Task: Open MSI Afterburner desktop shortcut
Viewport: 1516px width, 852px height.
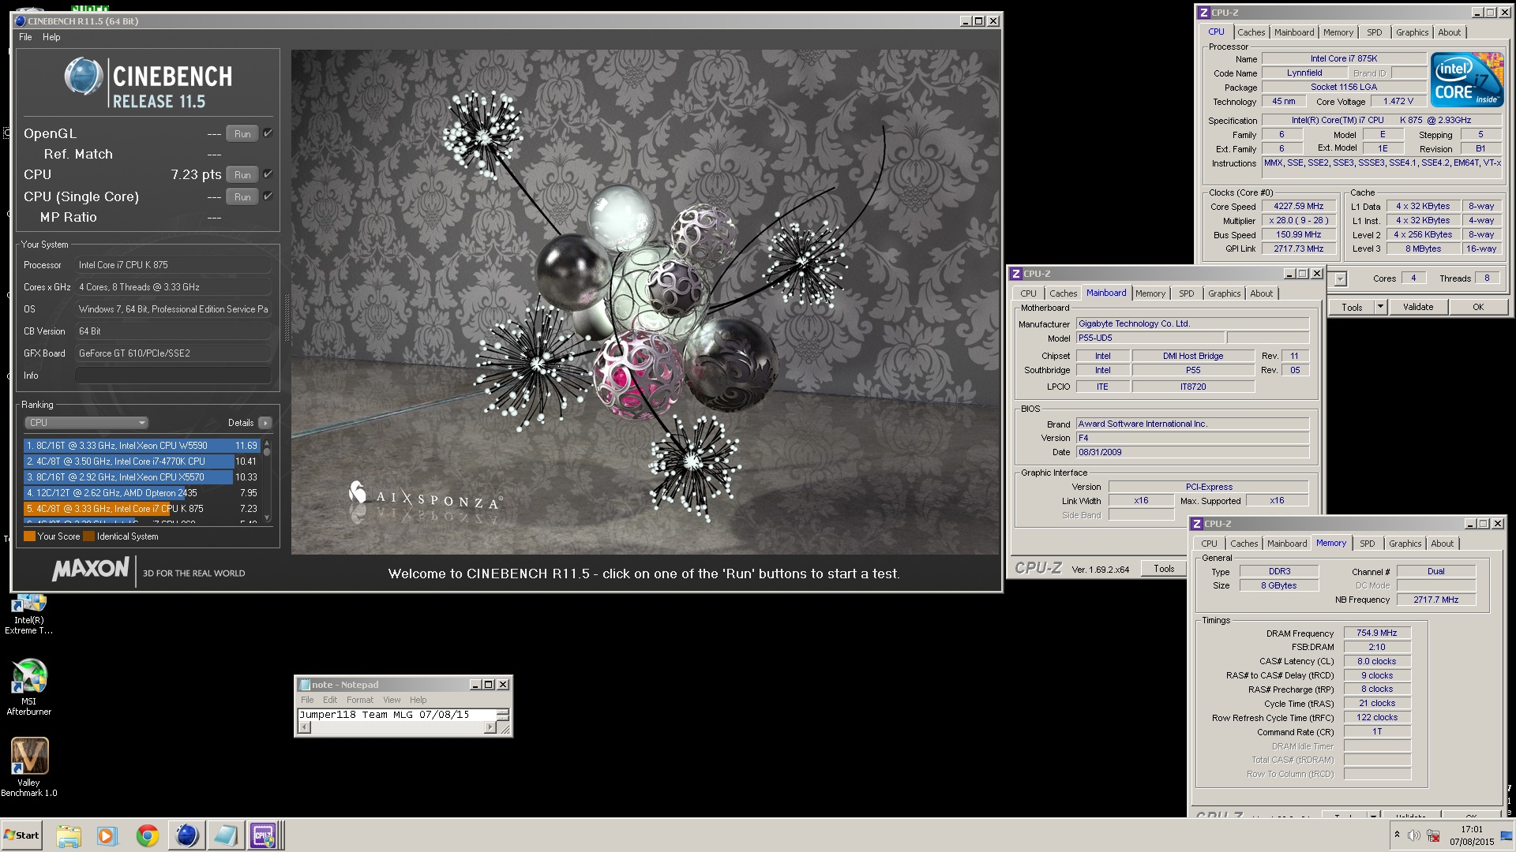Action: [x=28, y=687]
